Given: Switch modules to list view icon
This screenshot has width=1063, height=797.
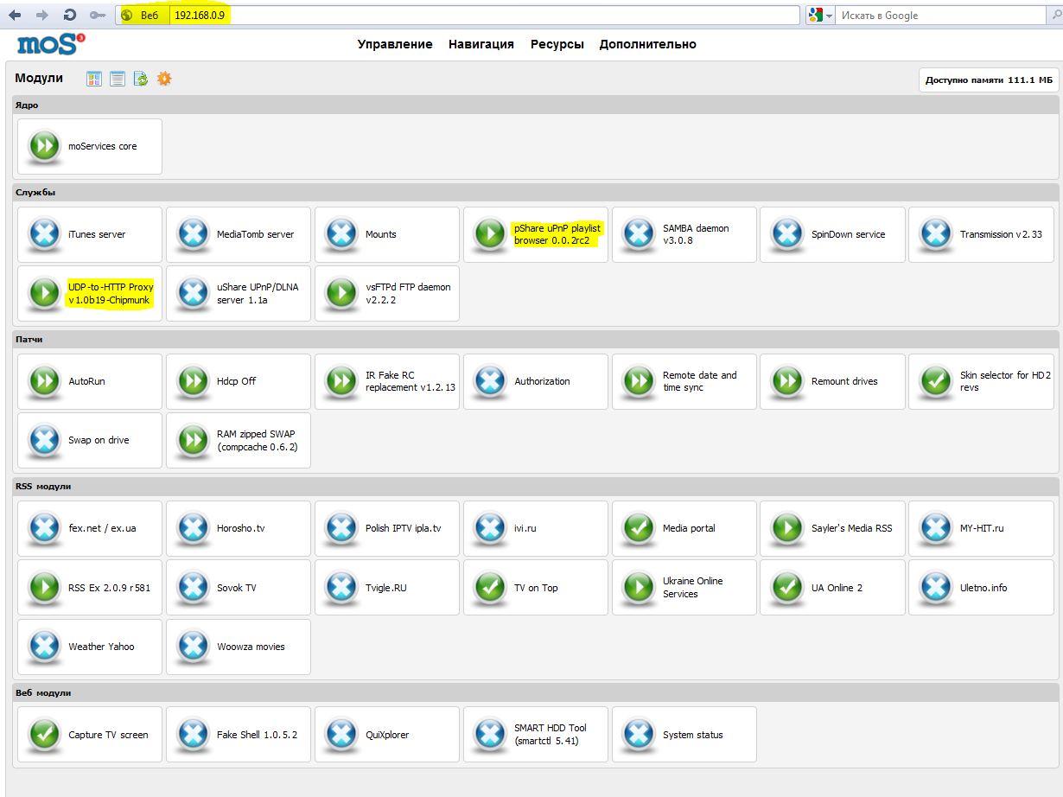Looking at the screenshot, I should coord(118,79).
